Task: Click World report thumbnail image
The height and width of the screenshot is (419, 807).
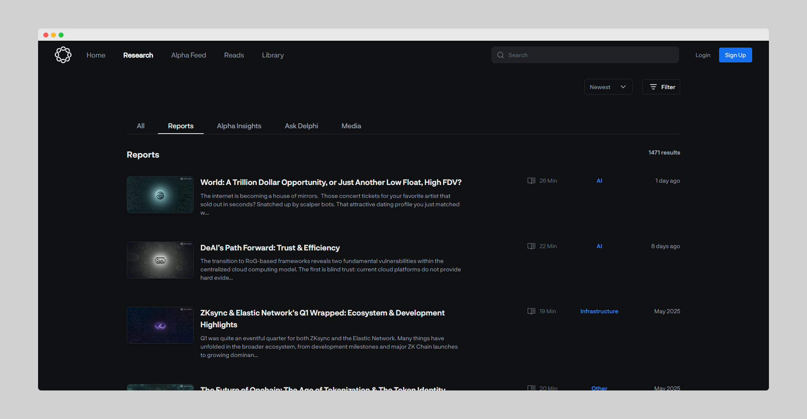Action: (x=160, y=195)
